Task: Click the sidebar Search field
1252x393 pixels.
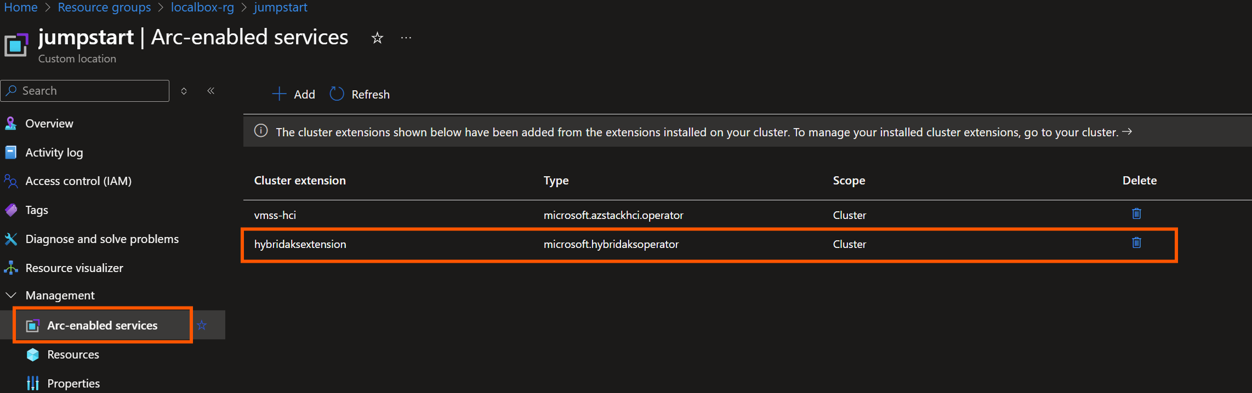Action: pyautogui.click(x=85, y=91)
